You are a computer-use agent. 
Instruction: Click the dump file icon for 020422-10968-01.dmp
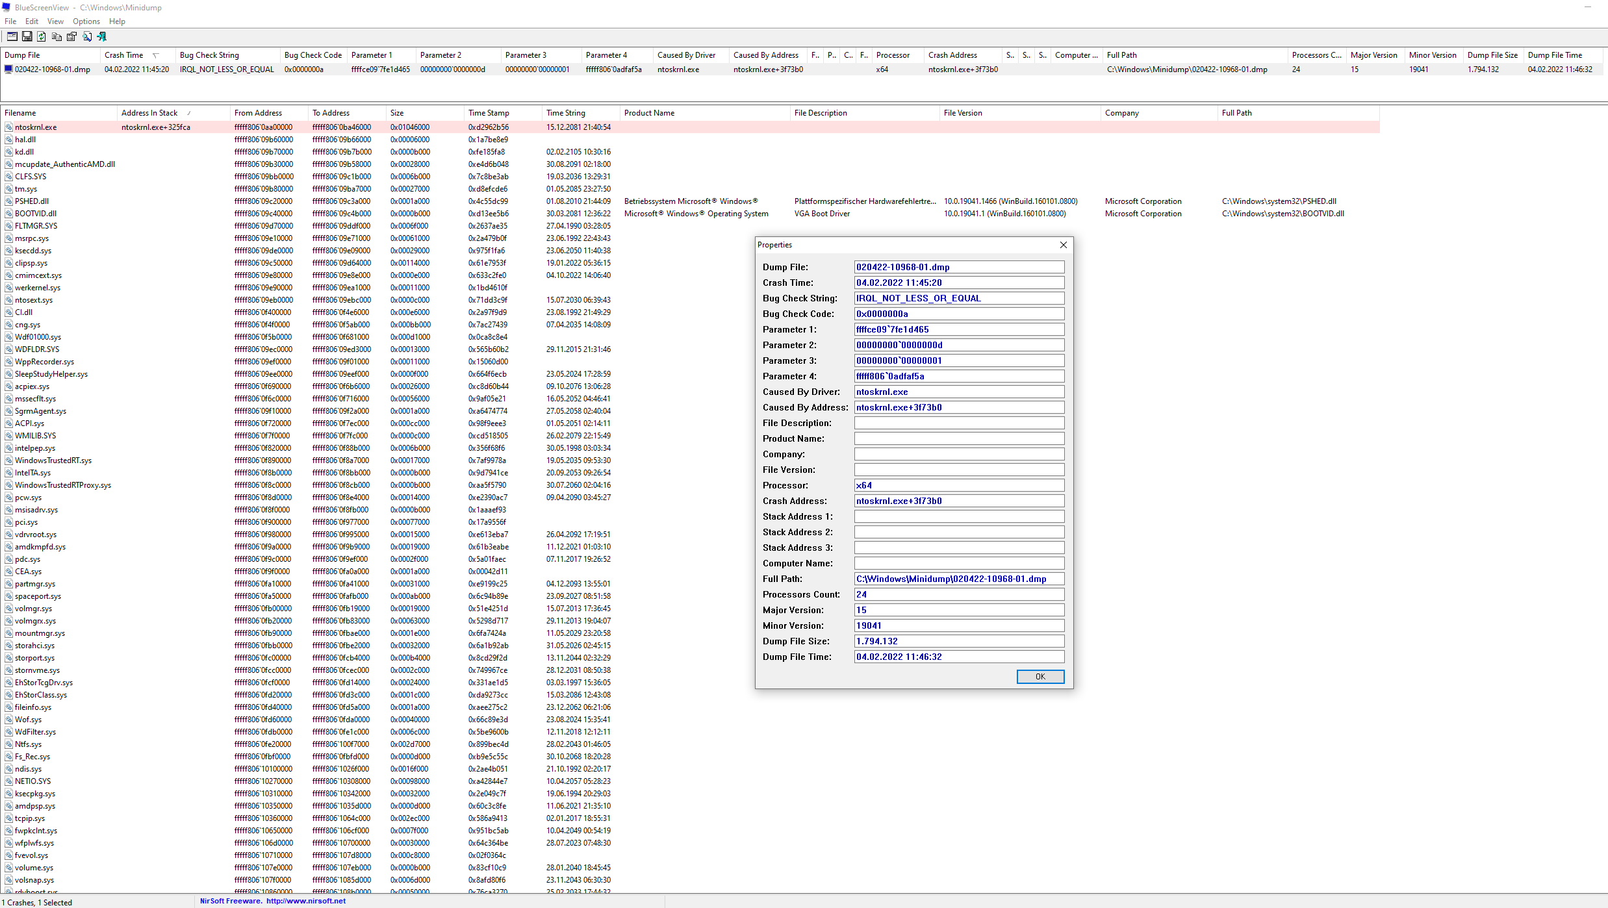point(8,69)
